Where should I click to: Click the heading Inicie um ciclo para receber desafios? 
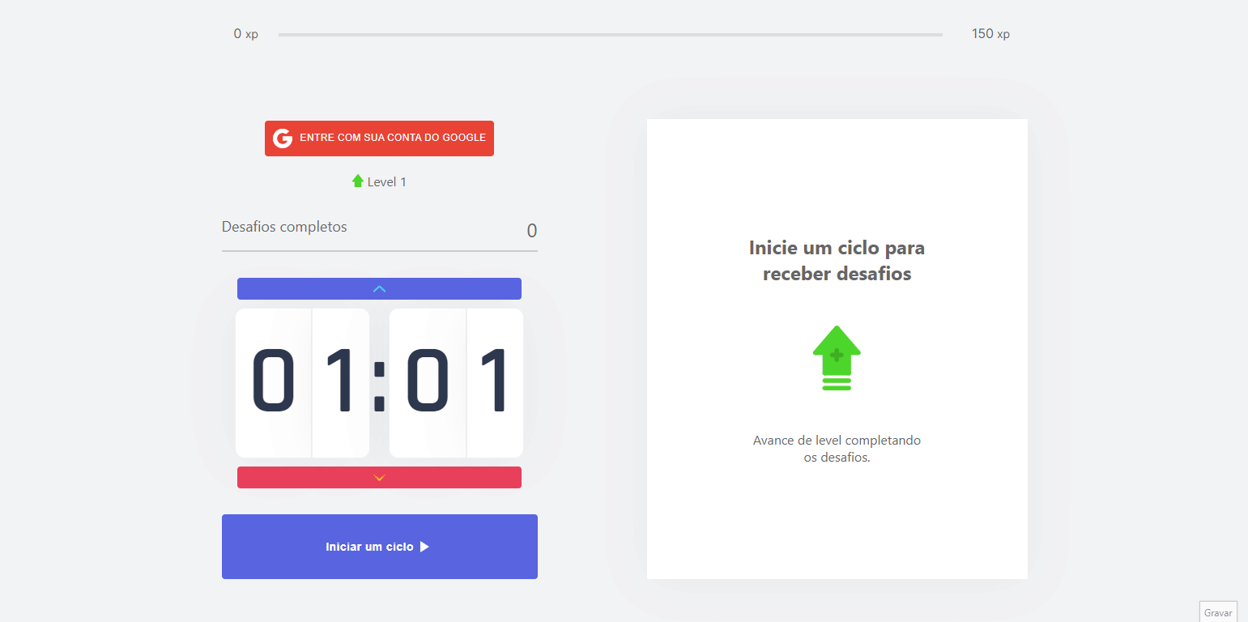coord(837,260)
